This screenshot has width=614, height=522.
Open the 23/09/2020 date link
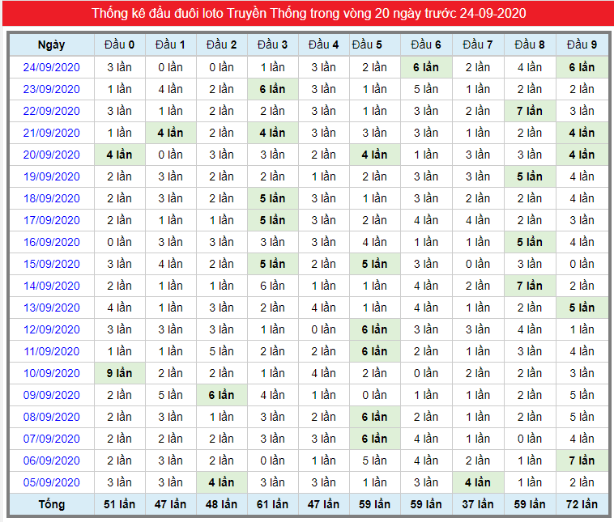[x=51, y=89]
